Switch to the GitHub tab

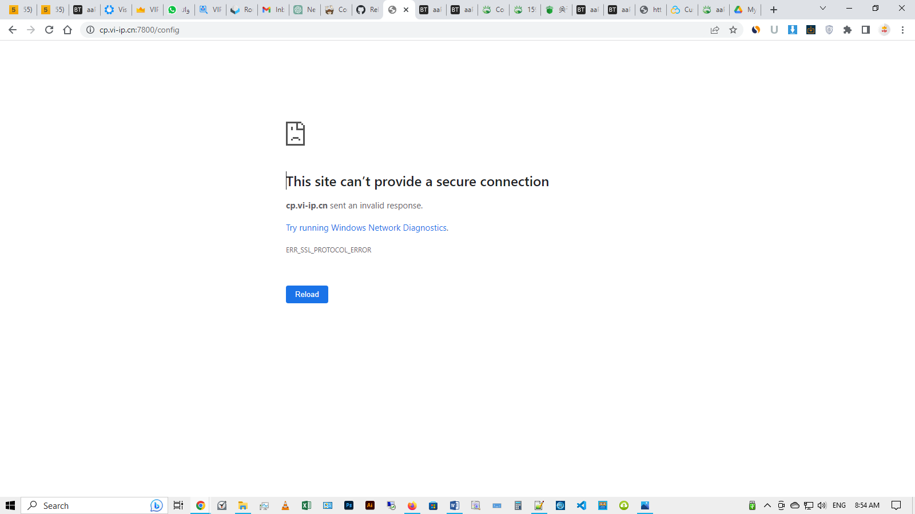(367, 10)
